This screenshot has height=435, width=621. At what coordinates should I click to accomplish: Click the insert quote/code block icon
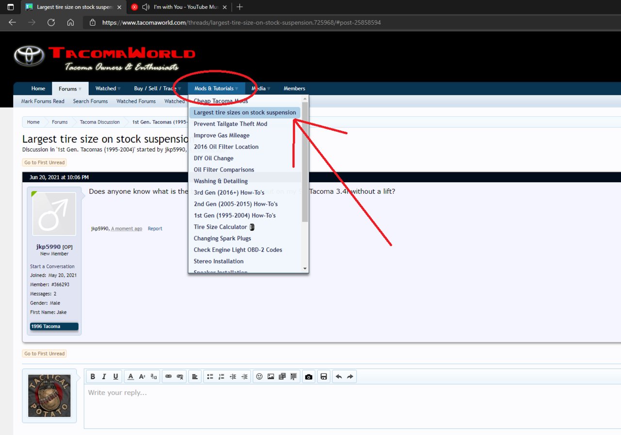[x=294, y=376]
